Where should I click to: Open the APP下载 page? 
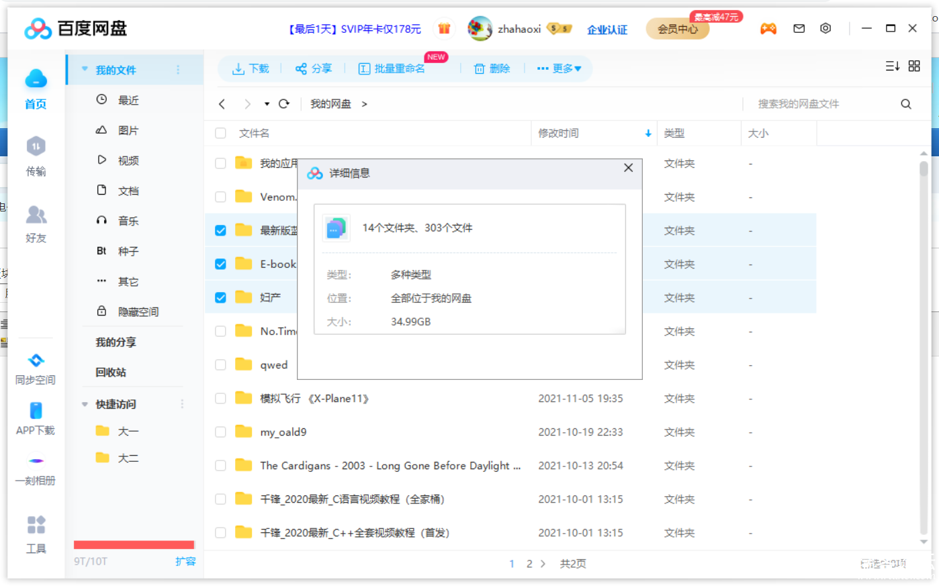point(36,418)
